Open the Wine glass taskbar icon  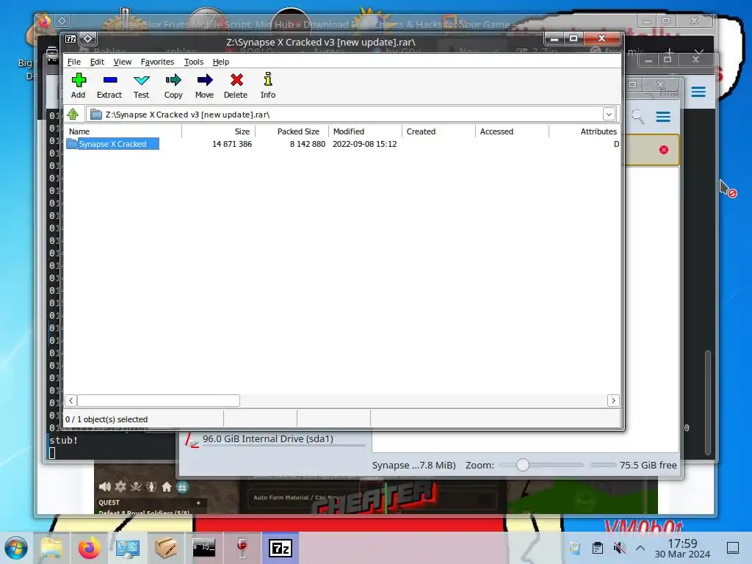[242, 548]
